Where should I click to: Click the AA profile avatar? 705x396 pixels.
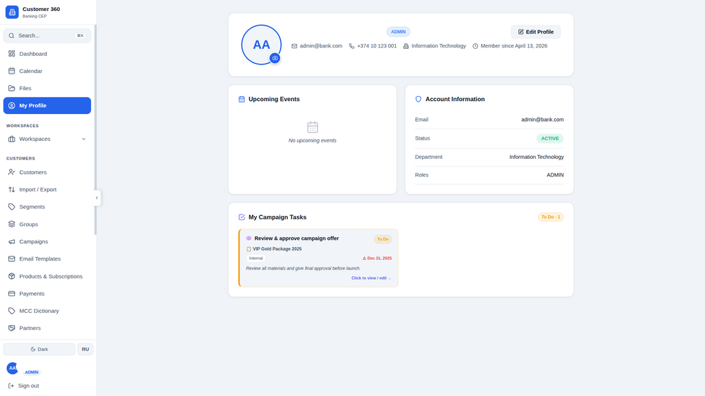coord(261,45)
